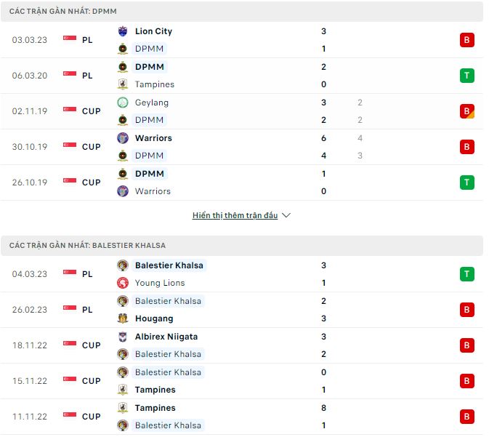Click the Albirex Niigata team crest icon
The width and height of the screenshot is (489, 437).
122,337
